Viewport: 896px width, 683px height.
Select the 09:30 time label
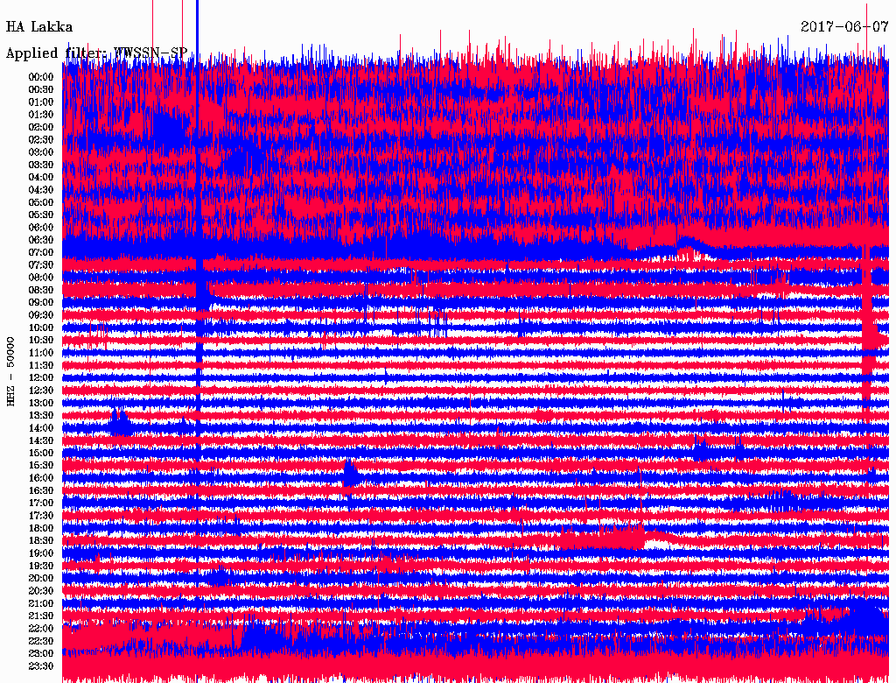[41, 315]
